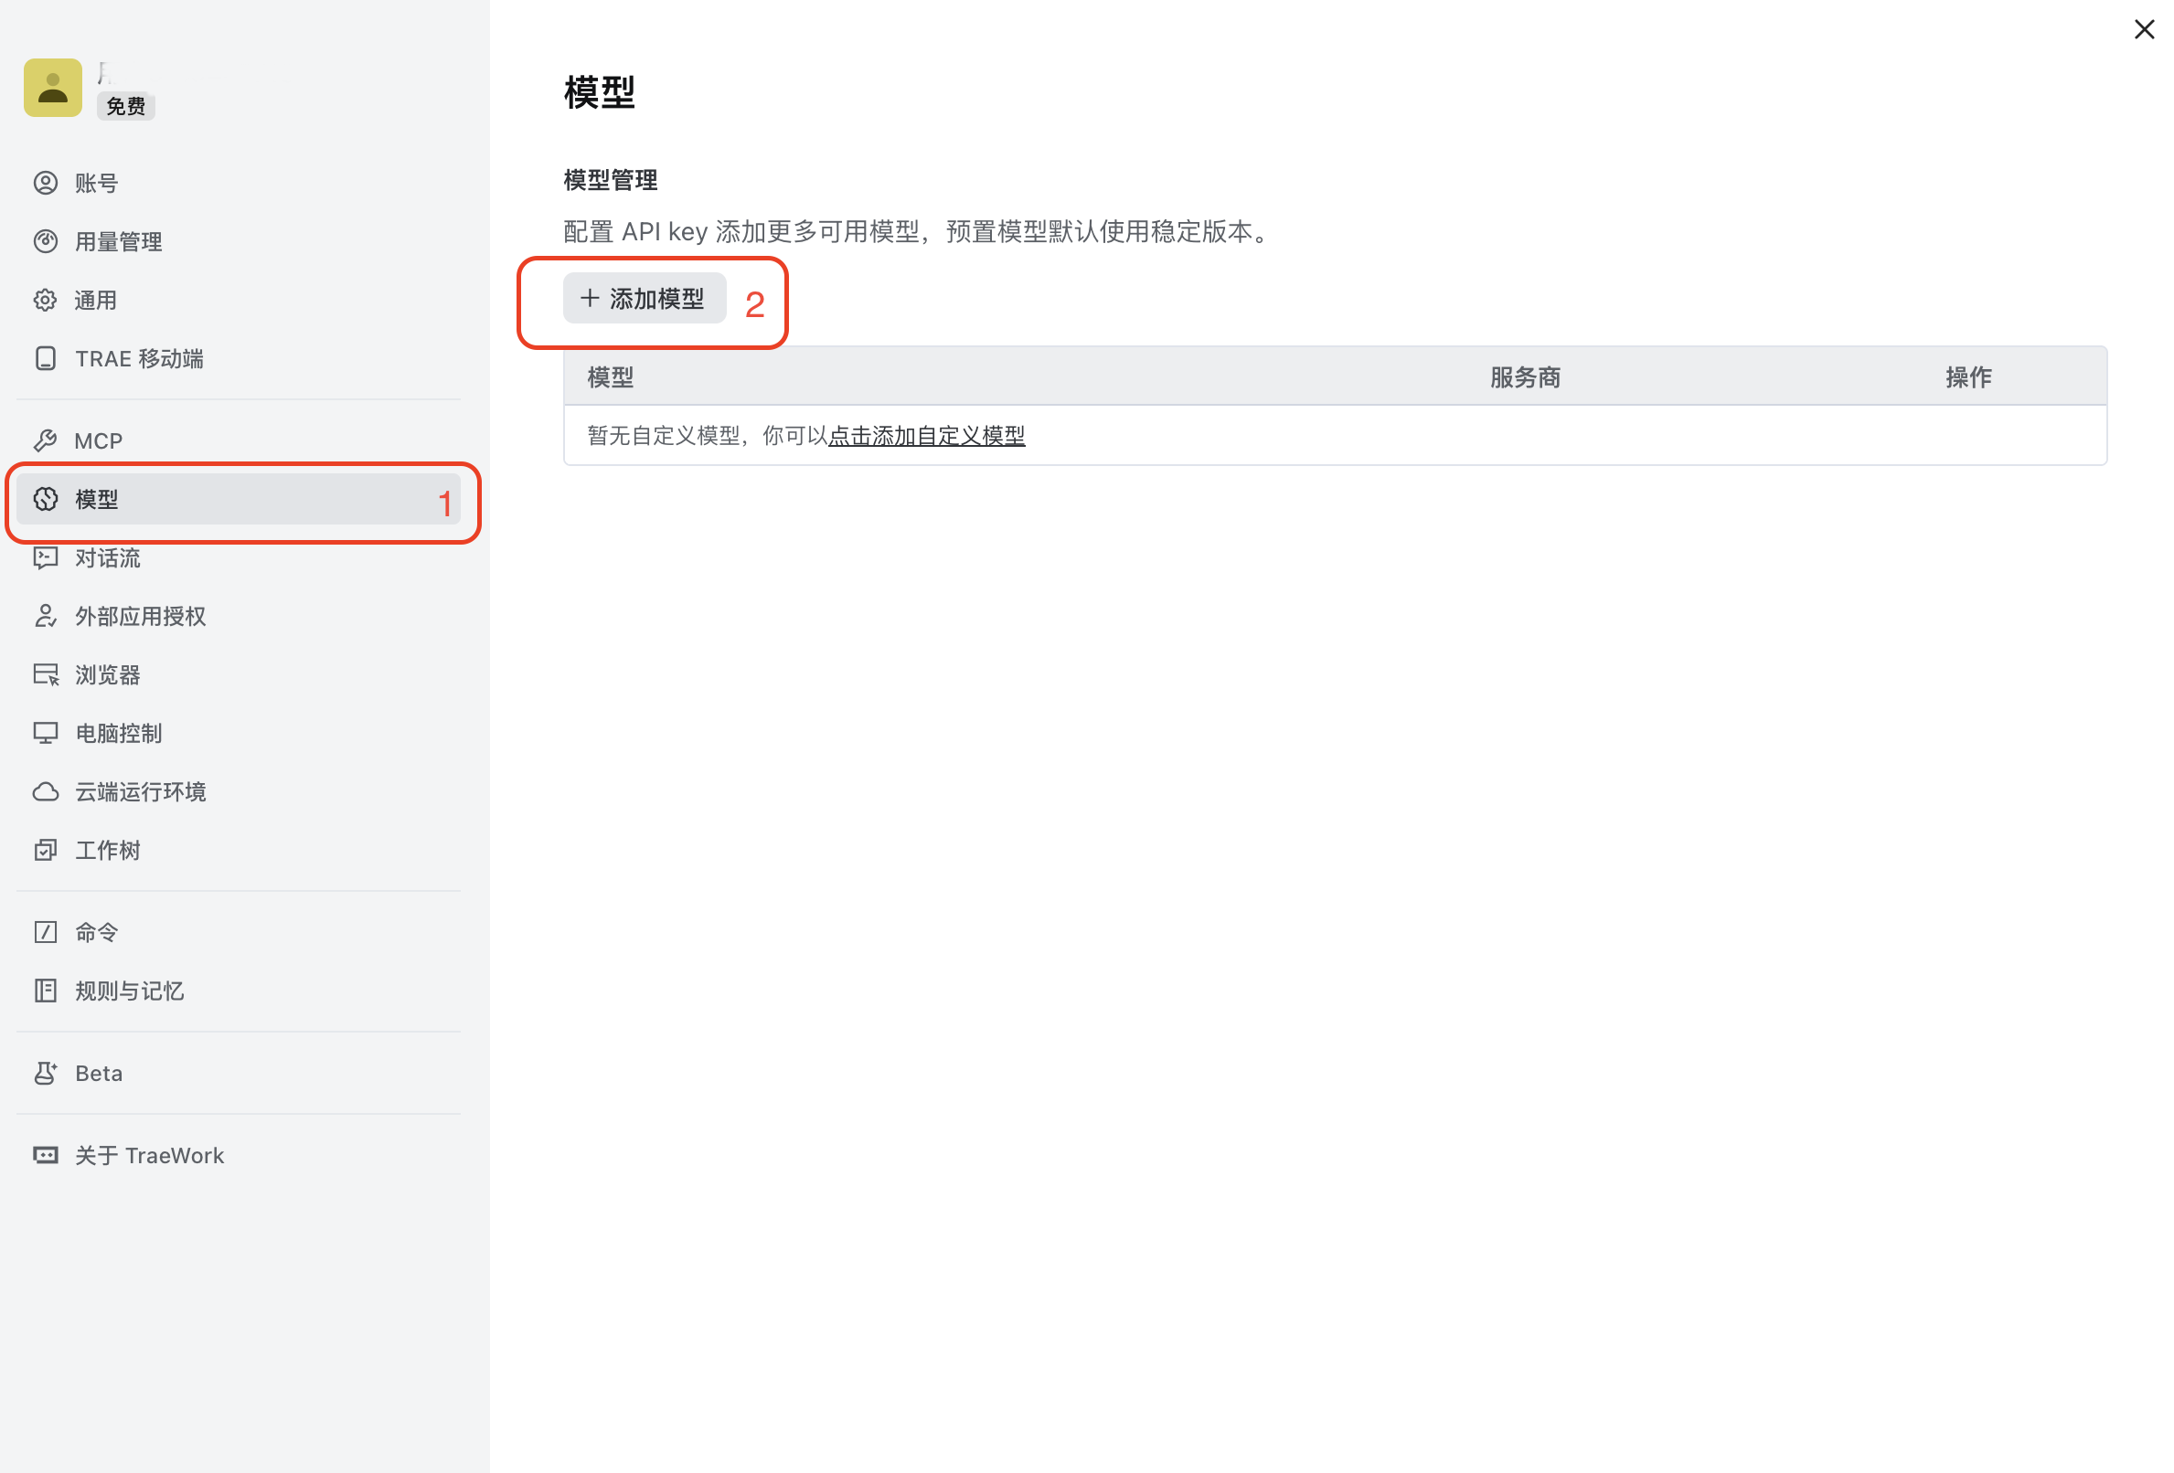Open the 云端运行环境 cloud icon
The image size is (2174, 1473).
click(45, 792)
